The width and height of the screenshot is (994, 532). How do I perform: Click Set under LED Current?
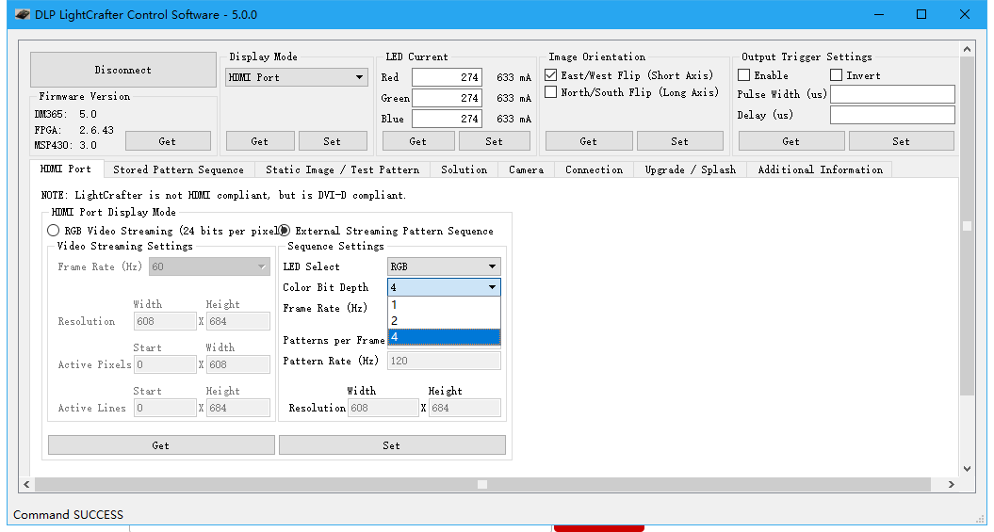(495, 141)
